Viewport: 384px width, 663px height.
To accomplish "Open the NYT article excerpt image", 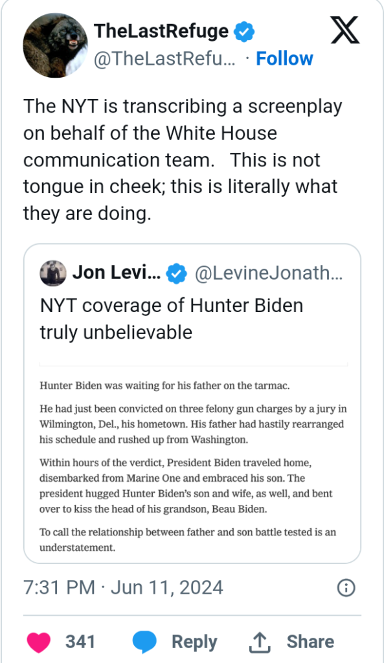I will (x=193, y=458).
